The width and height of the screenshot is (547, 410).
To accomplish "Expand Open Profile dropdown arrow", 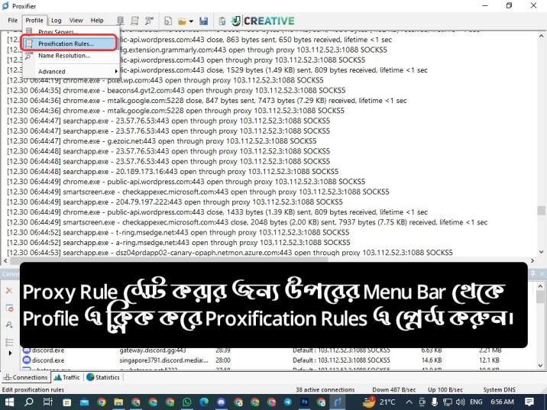I will (x=191, y=21).
